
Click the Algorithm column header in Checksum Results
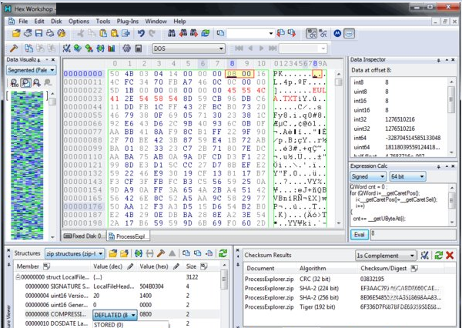[x=313, y=268]
